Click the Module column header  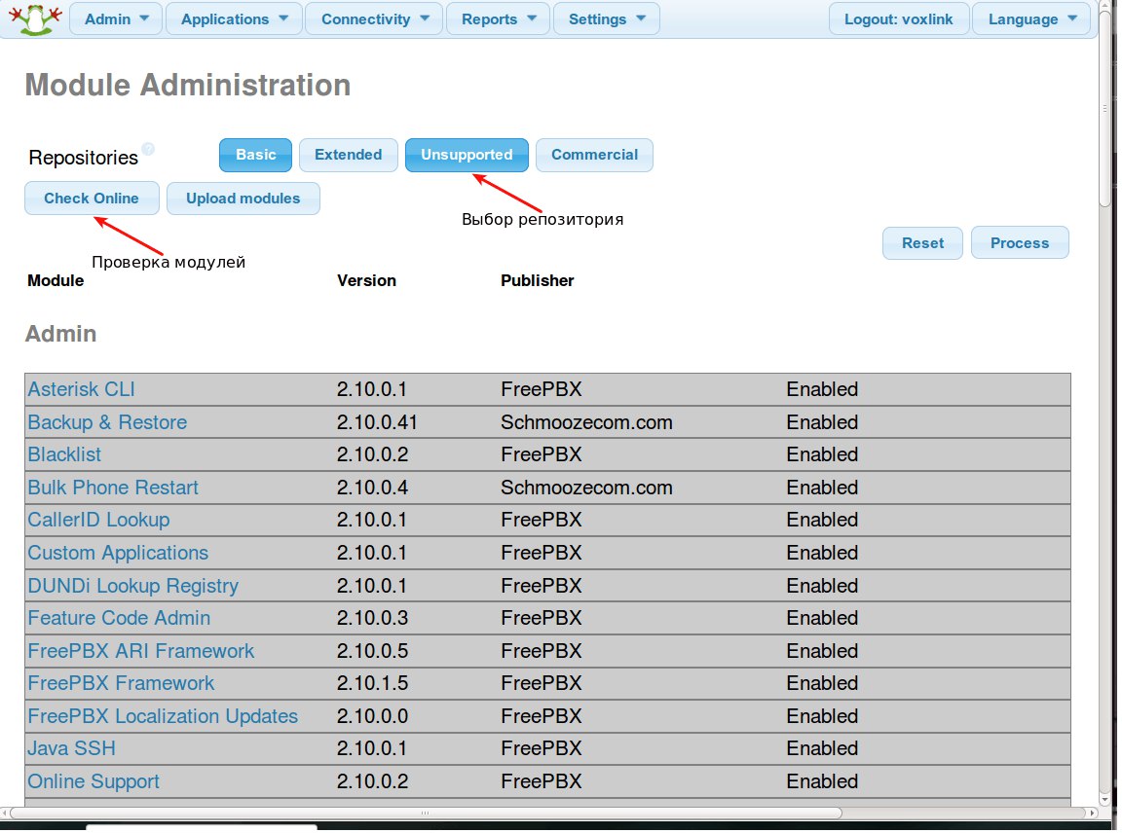click(x=56, y=280)
